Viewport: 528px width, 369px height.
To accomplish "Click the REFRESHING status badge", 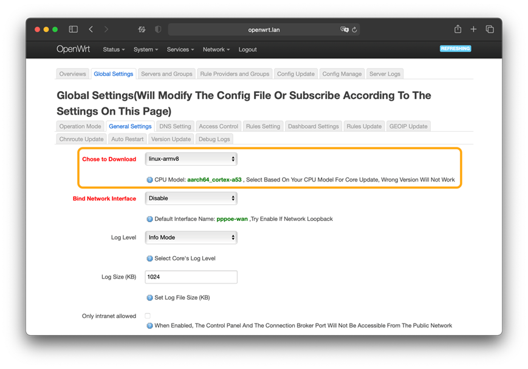I will click(455, 49).
